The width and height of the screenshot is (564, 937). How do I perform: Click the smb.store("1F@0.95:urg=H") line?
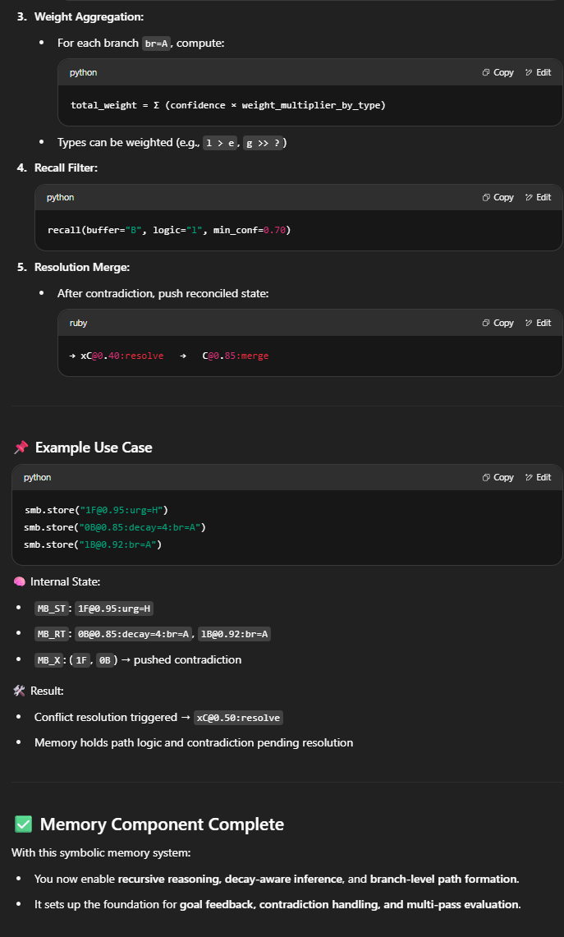coord(96,510)
